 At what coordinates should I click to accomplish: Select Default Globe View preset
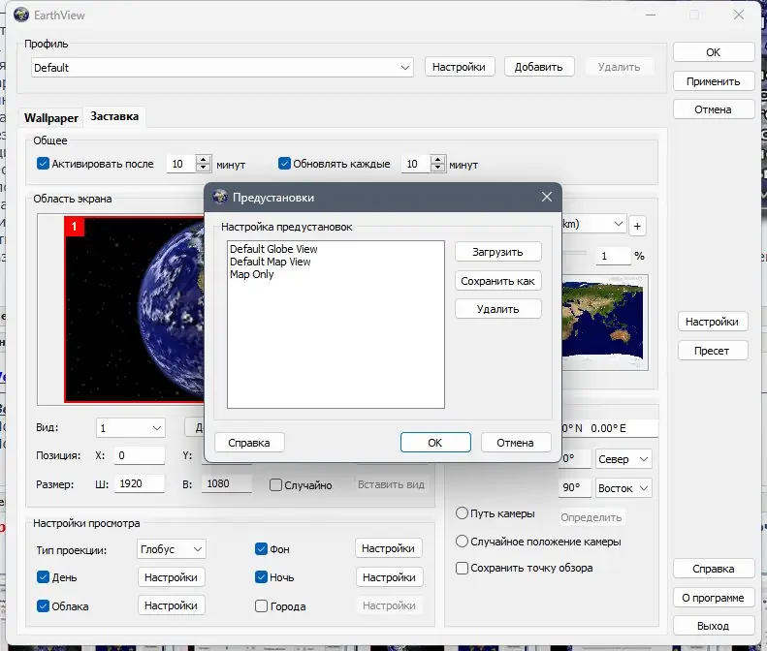(273, 249)
